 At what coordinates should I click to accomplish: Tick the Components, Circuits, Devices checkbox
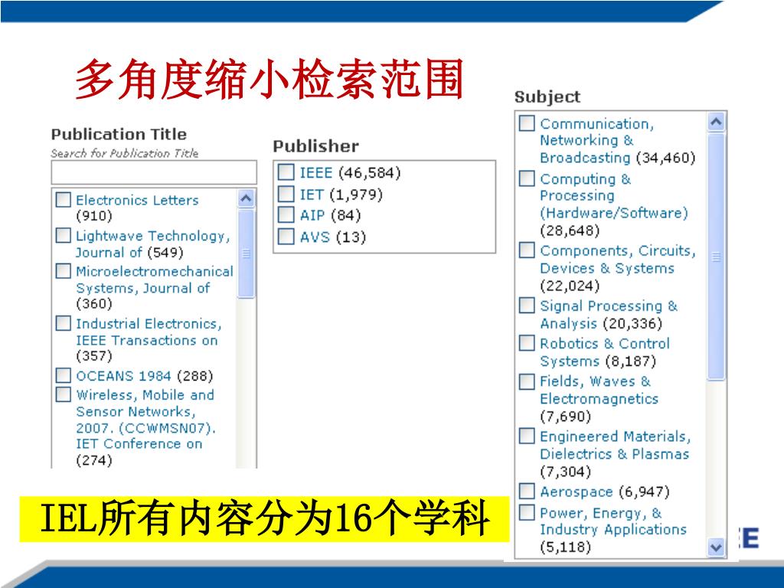tap(527, 250)
